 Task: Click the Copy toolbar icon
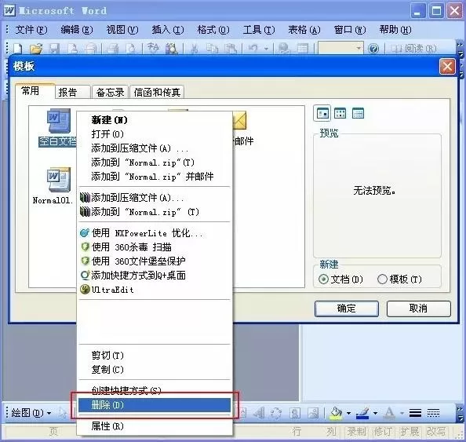point(212,49)
